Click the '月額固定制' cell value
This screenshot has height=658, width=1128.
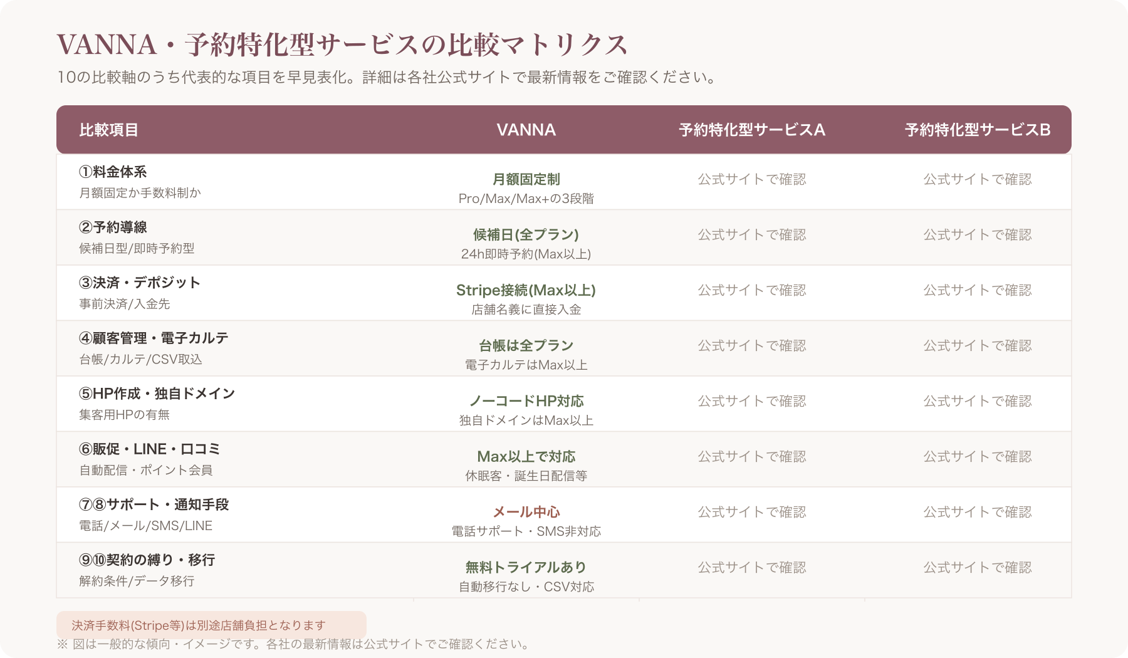tap(526, 179)
